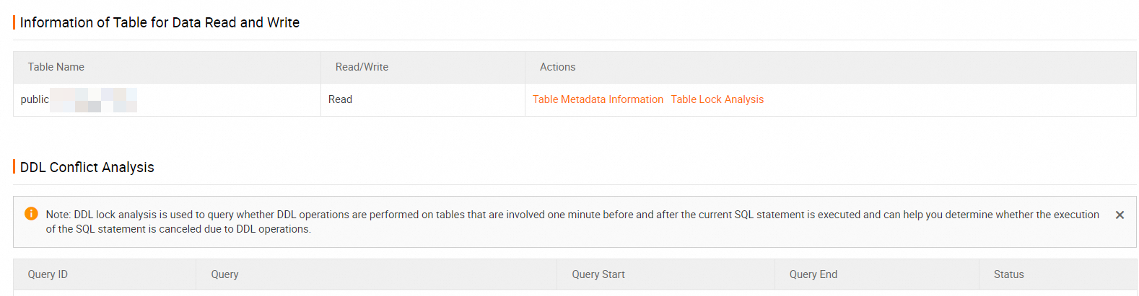The image size is (1139, 296).
Task: Click the orange info icon in the note
Action: 31,214
